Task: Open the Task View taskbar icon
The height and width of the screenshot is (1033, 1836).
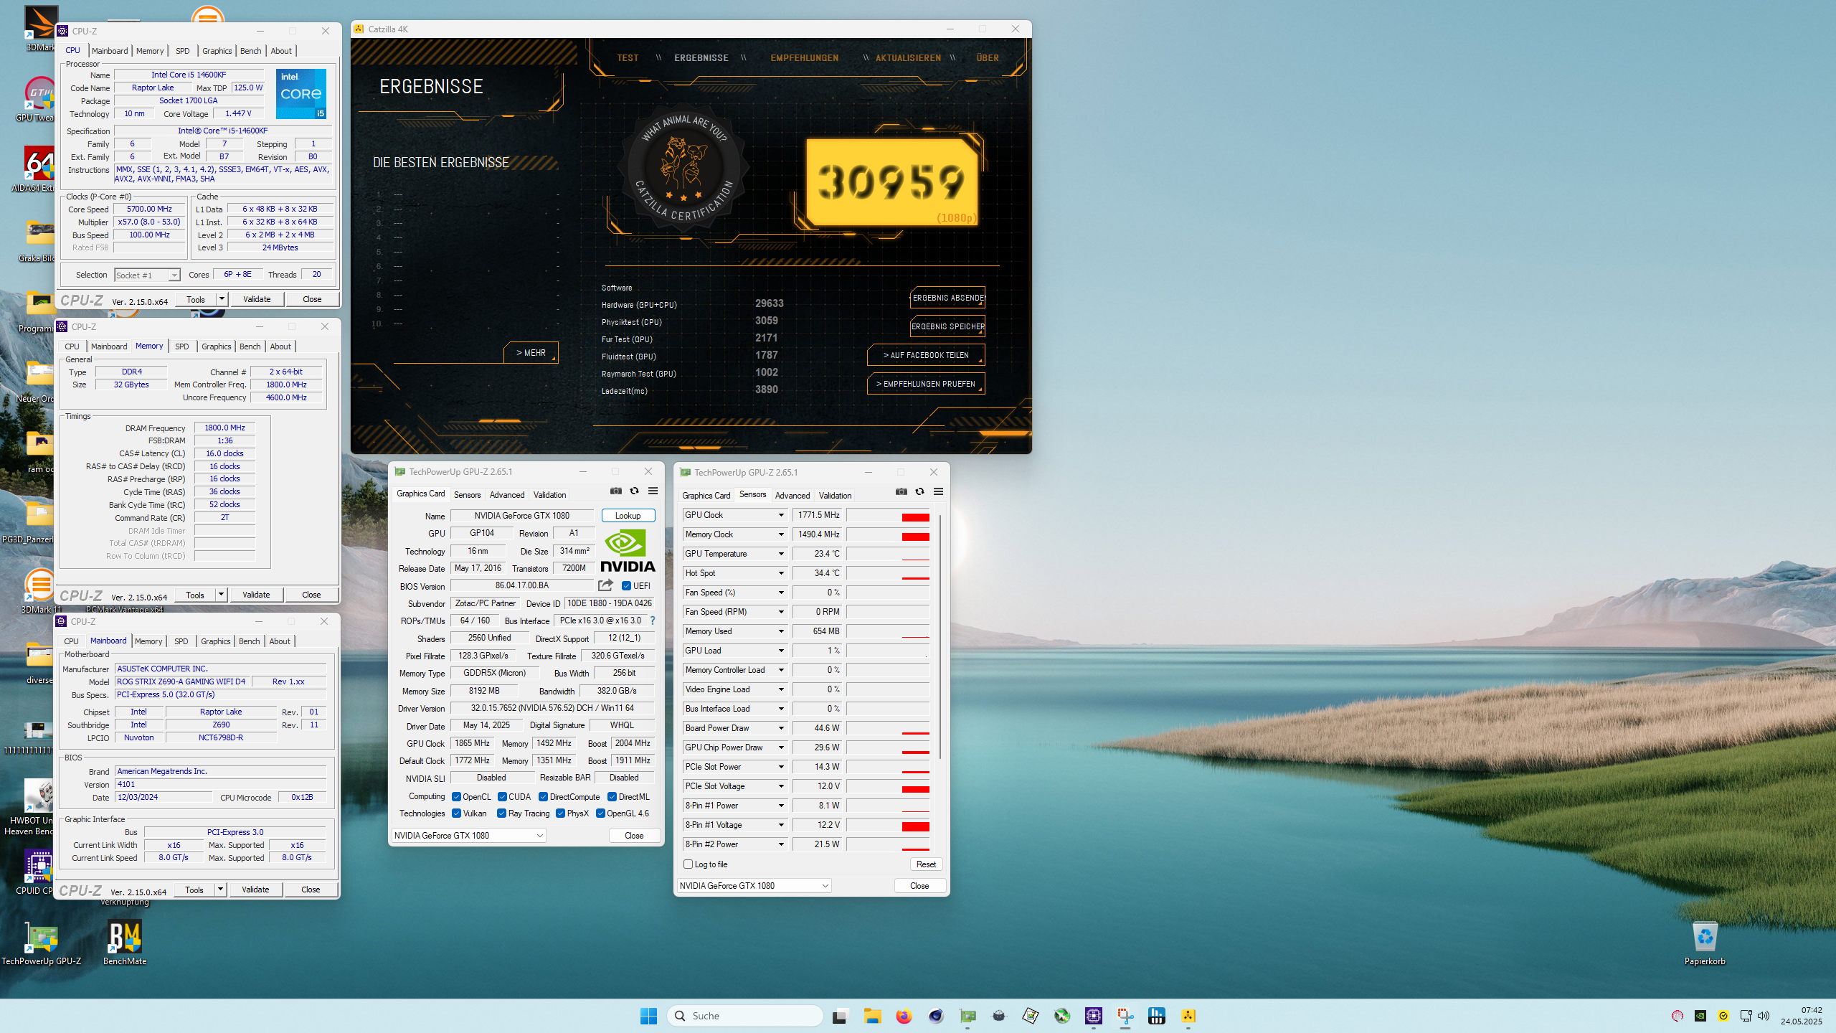Action: (x=840, y=1016)
